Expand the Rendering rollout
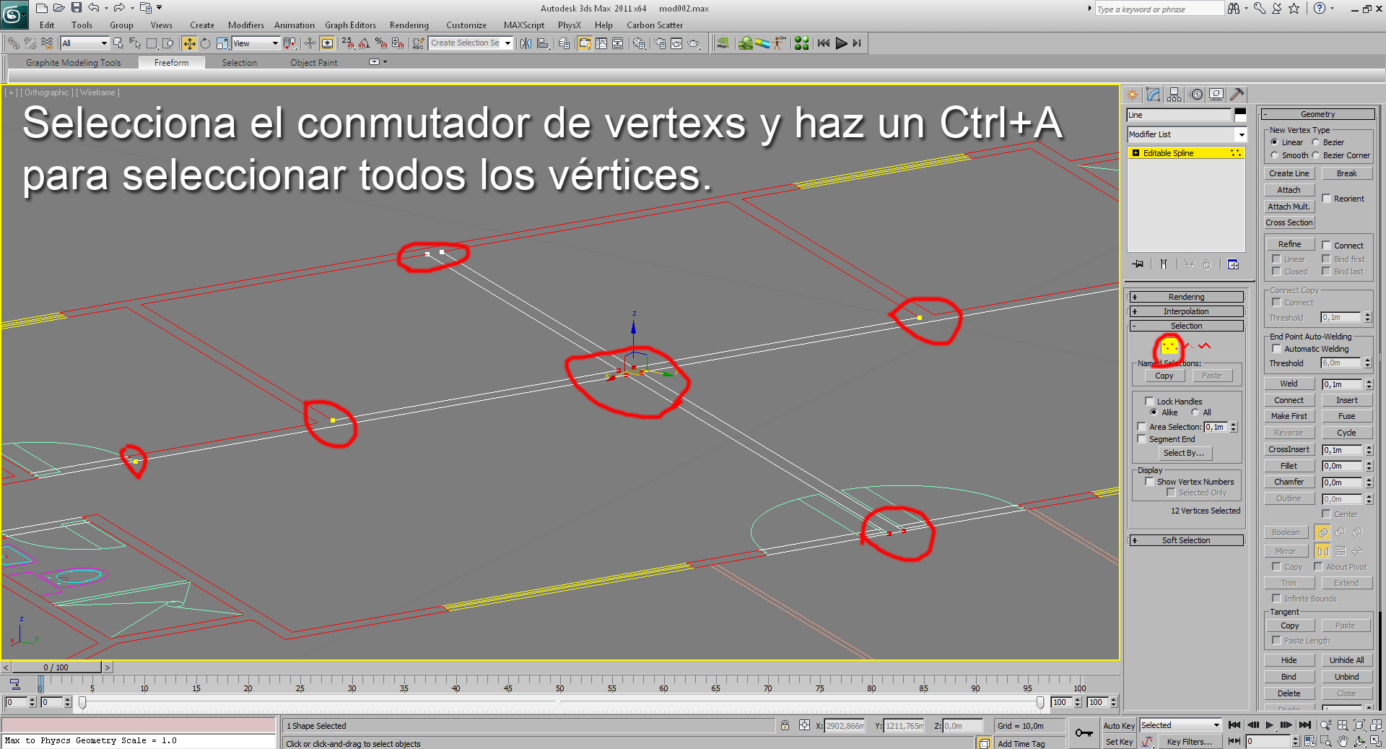The image size is (1386, 749). tap(1187, 297)
